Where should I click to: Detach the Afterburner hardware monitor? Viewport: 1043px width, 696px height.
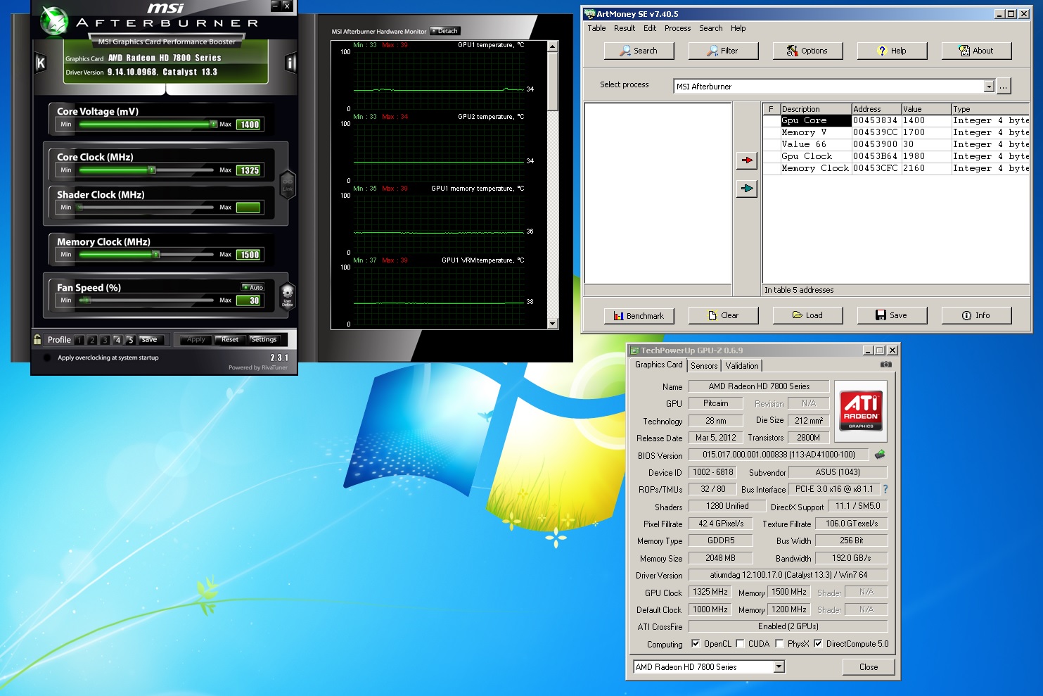tap(445, 31)
